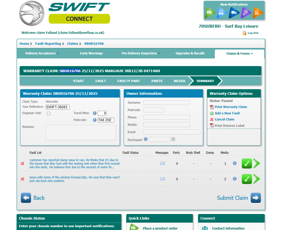Show the Travel Mins info icon
The height and width of the screenshot is (230, 282).
(x=95, y=113)
